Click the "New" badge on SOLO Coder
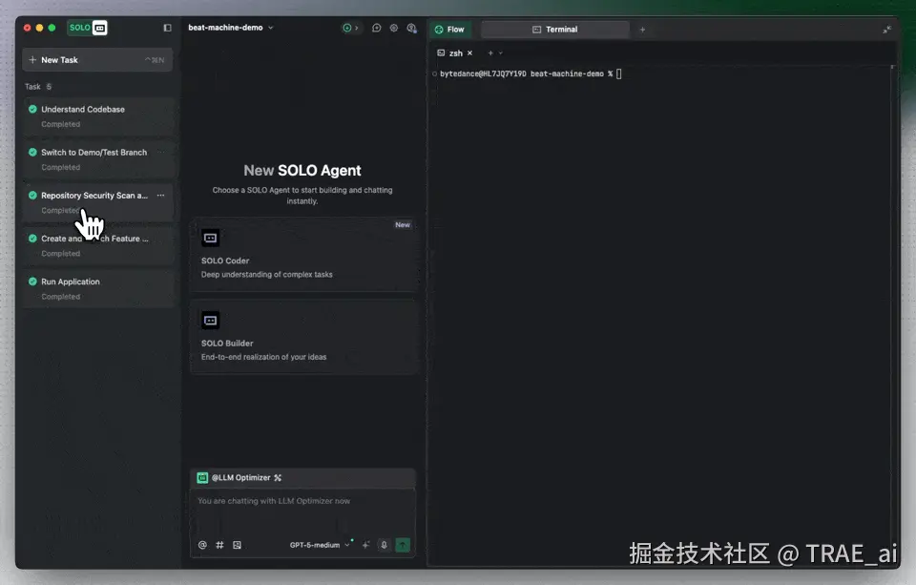Viewport: 916px width, 585px height. [x=403, y=224]
